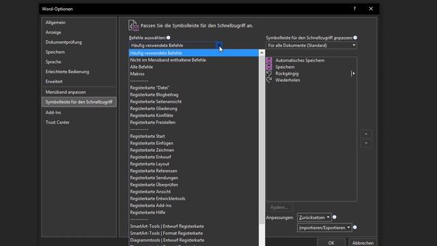Select Häufig verwendete Befehle in list
The width and height of the screenshot is (437, 246).
click(194, 53)
